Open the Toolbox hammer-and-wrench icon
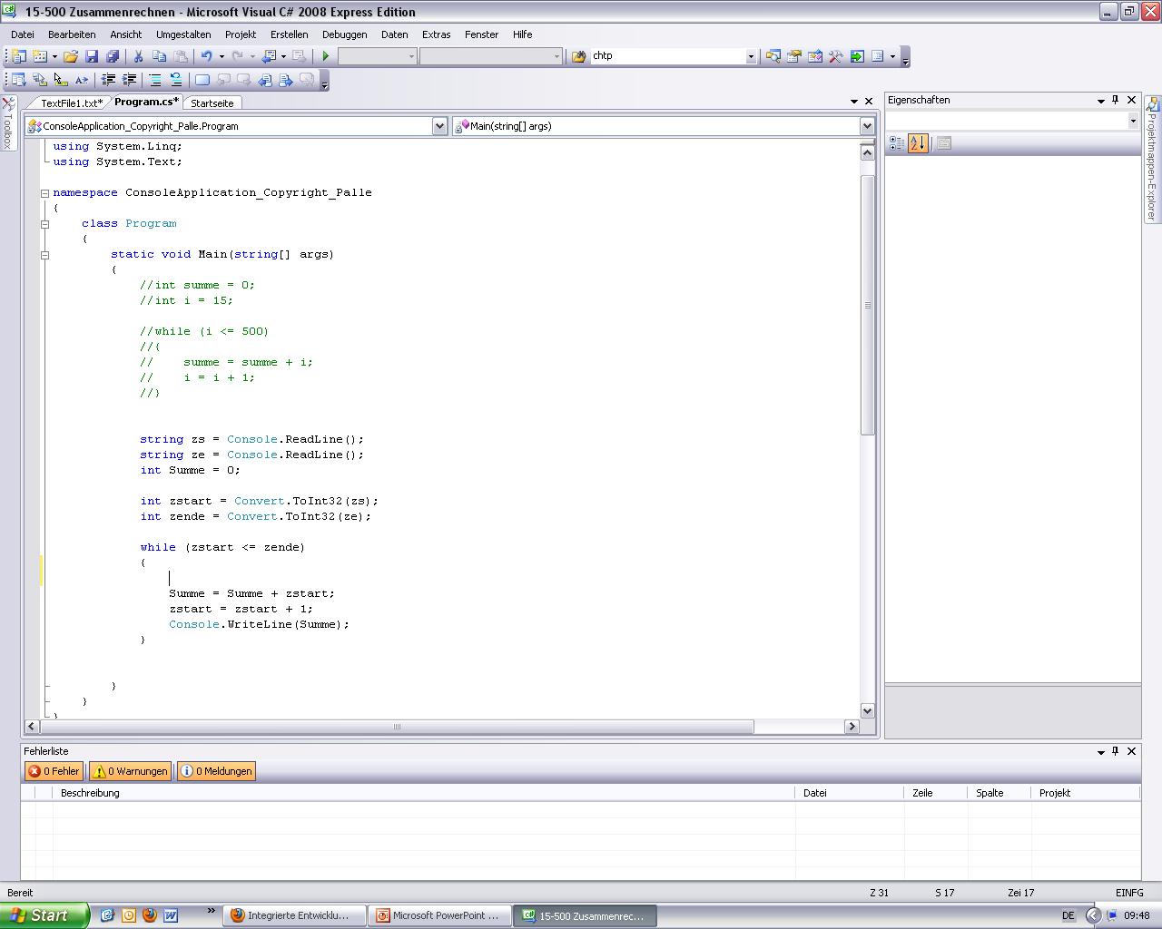The height and width of the screenshot is (929, 1162). (835, 56)
